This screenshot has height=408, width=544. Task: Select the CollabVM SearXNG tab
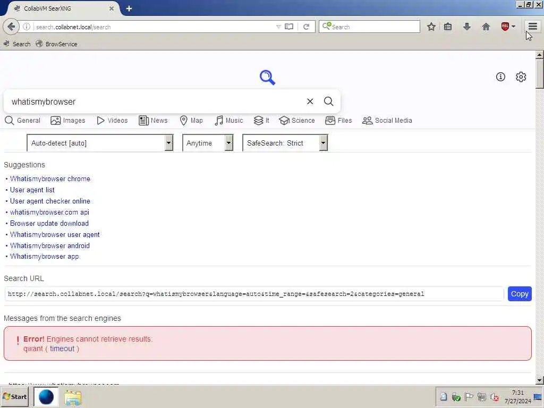(x=63, y=8)
